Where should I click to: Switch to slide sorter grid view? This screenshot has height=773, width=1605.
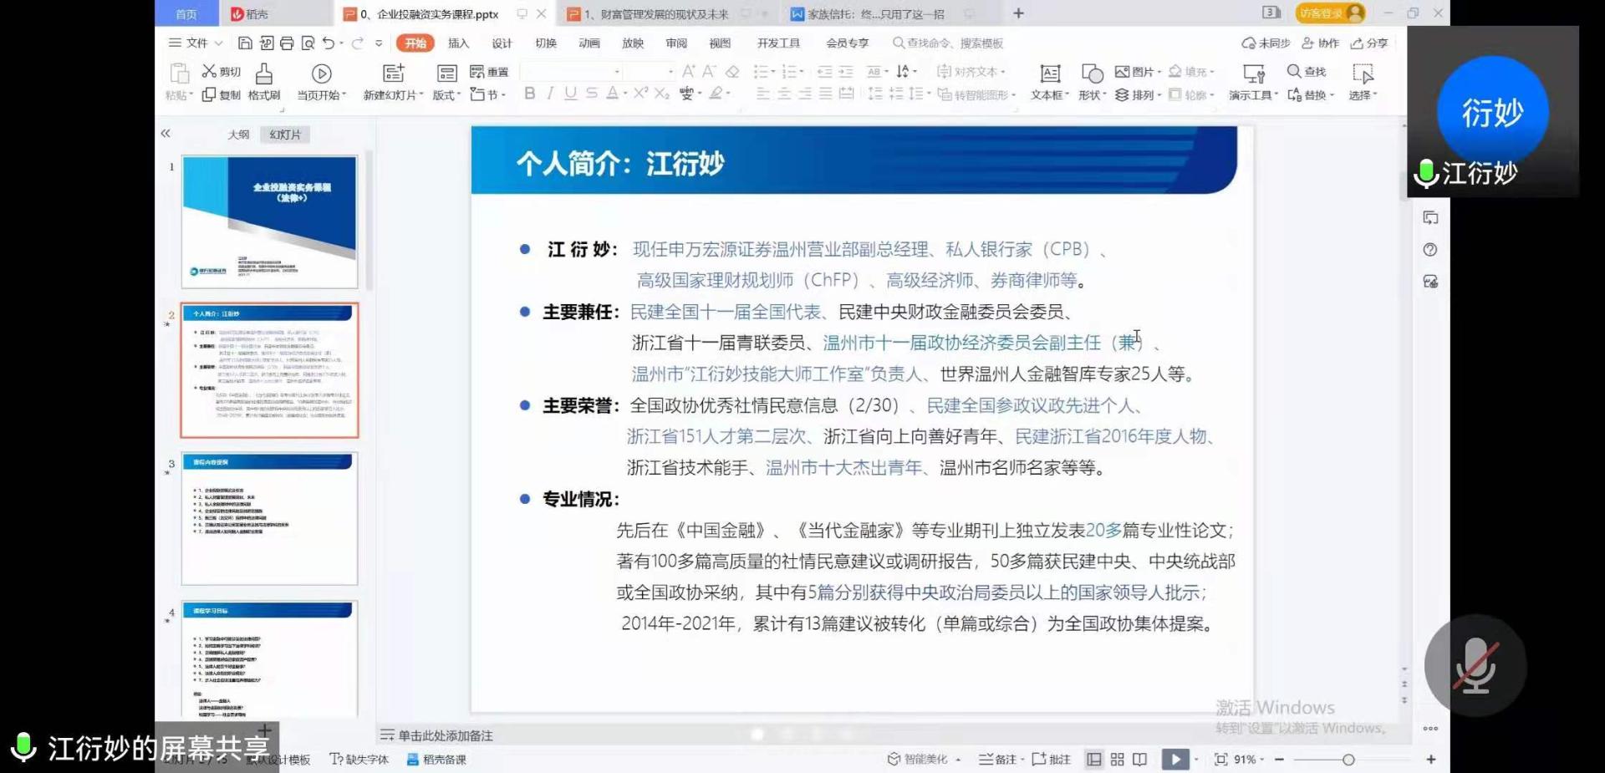(x=1117, y=759)
